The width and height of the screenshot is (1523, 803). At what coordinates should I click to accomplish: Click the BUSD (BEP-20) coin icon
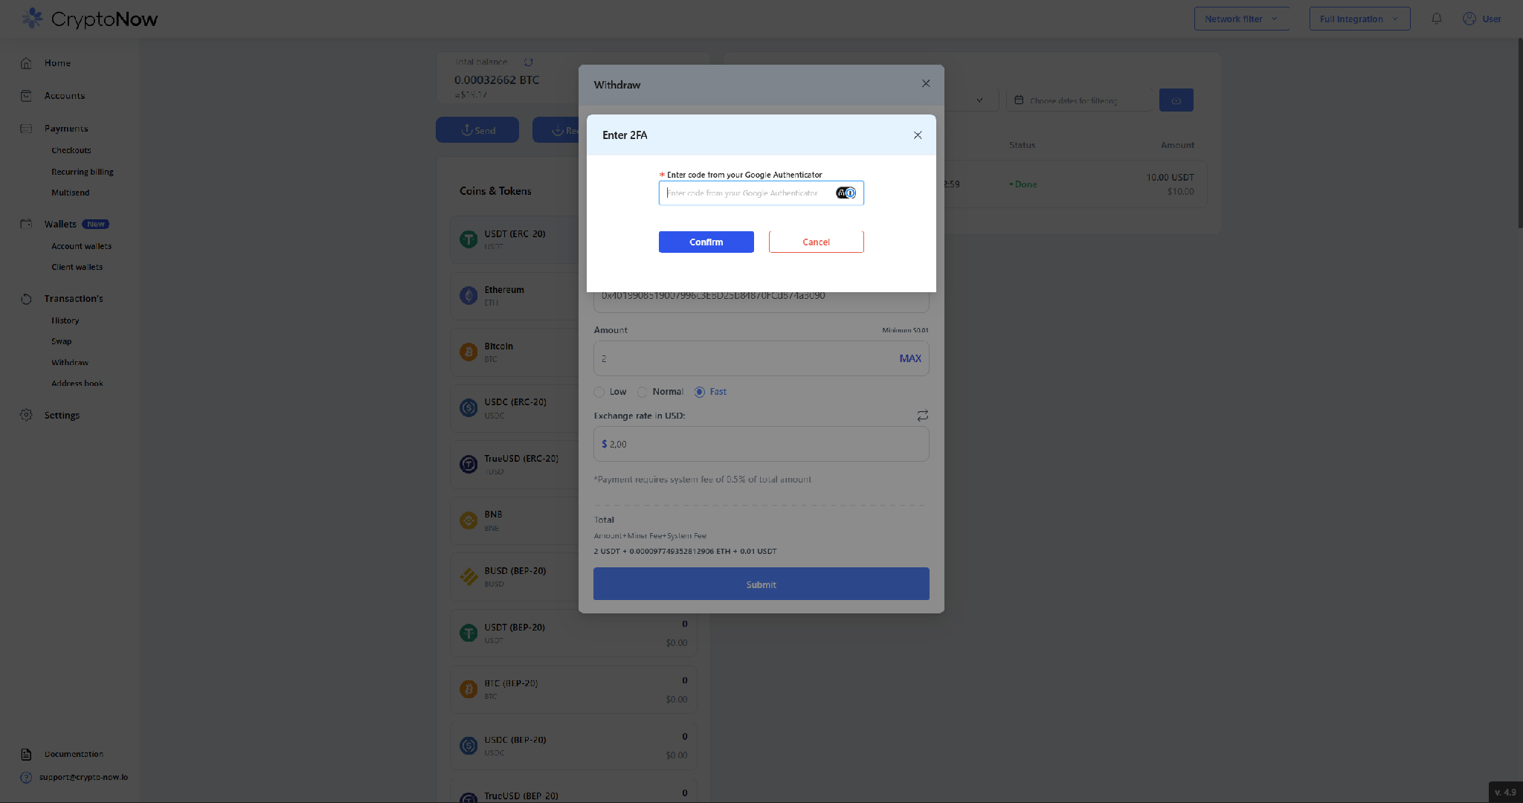(469, 576)
